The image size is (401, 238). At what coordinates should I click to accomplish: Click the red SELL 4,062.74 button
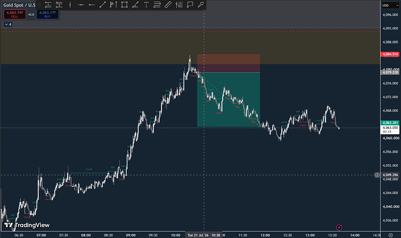click(x=15, y=15)
